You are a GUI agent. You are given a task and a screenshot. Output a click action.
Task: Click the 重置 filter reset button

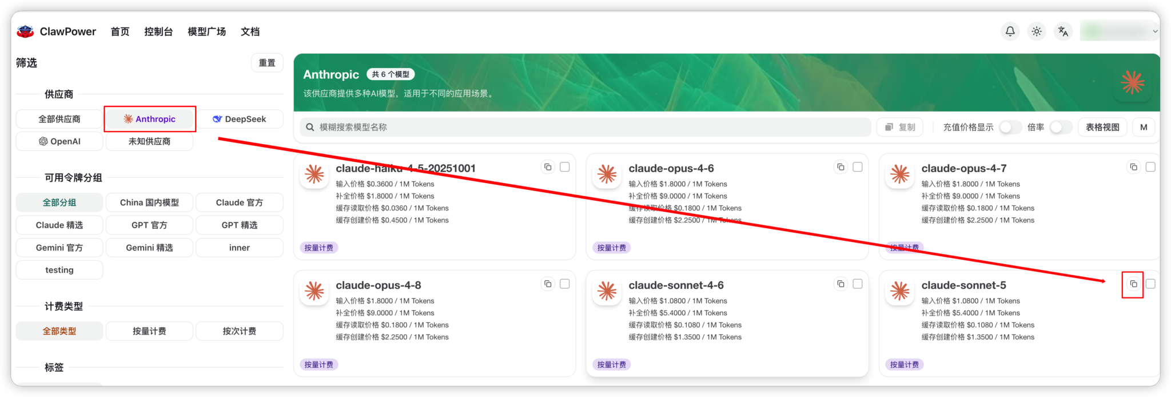[267, 63]
